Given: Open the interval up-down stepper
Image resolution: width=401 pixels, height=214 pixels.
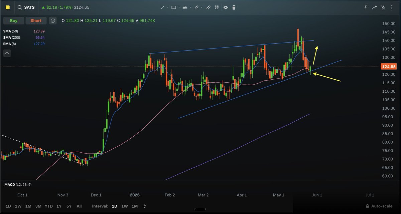Looking at the screenshot, I should click(x=144, y=206).
